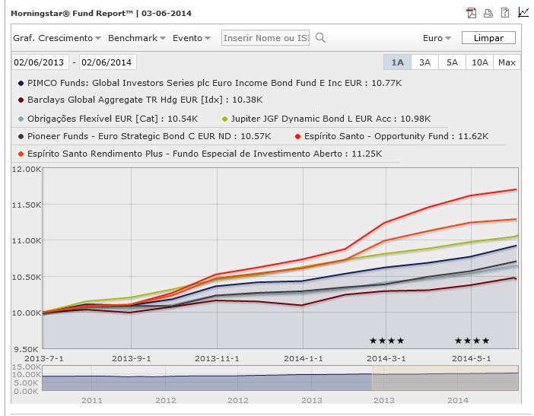Screen dimensions: 534x416
Task: Select Espírito Santo Rendimento Plus legend text
Action: coord(205,154)
